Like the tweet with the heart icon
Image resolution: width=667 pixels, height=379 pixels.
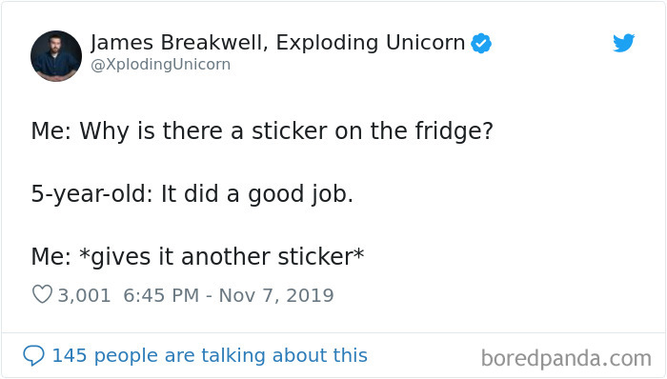[x=42, y=294]
